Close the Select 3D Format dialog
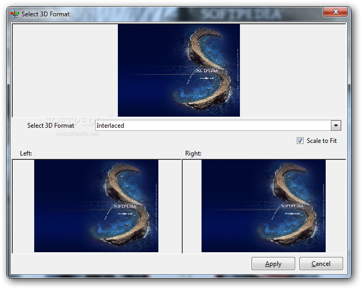Image resolution: width=362 pixels, height=289 pixels. pyautogui.click(x=336, y=12)
